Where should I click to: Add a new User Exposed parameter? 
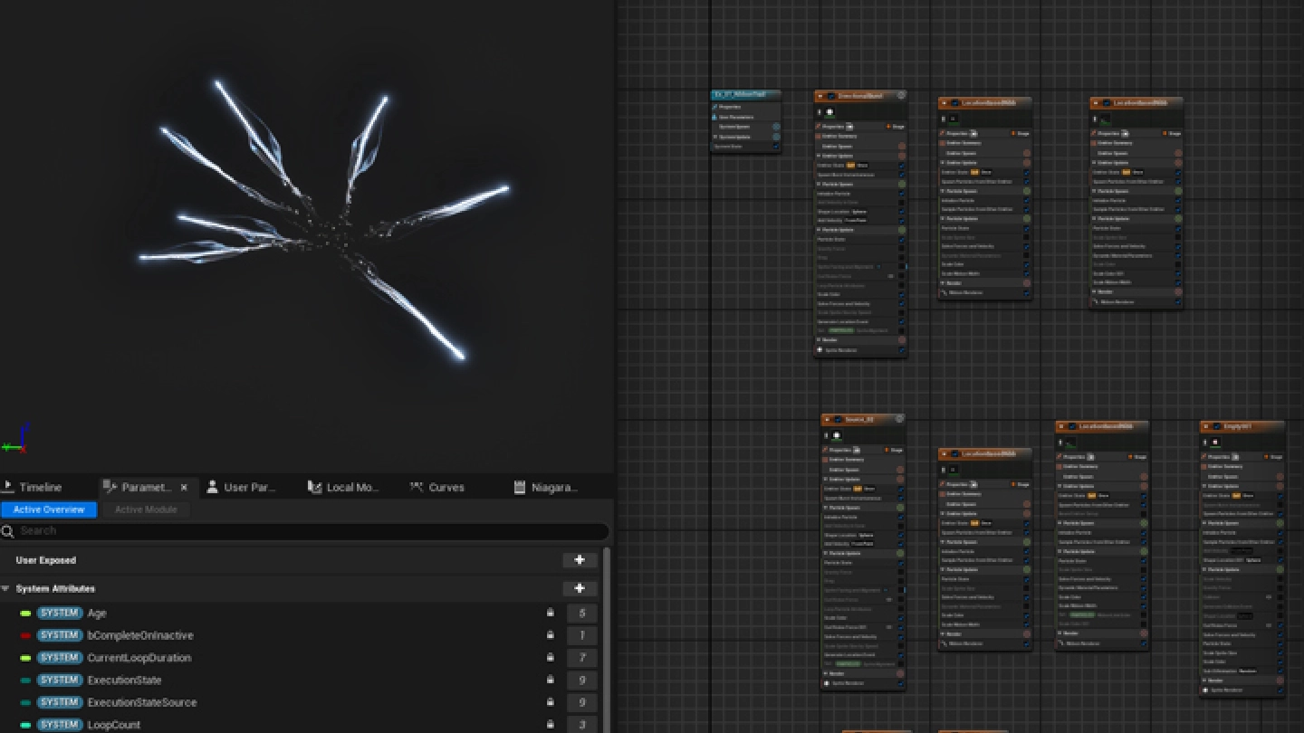coord(580,560)
